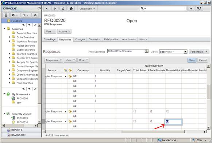Viewport: 212px width, 143px height.
Task: Open the View table menu button
Action: pos(70,60)
